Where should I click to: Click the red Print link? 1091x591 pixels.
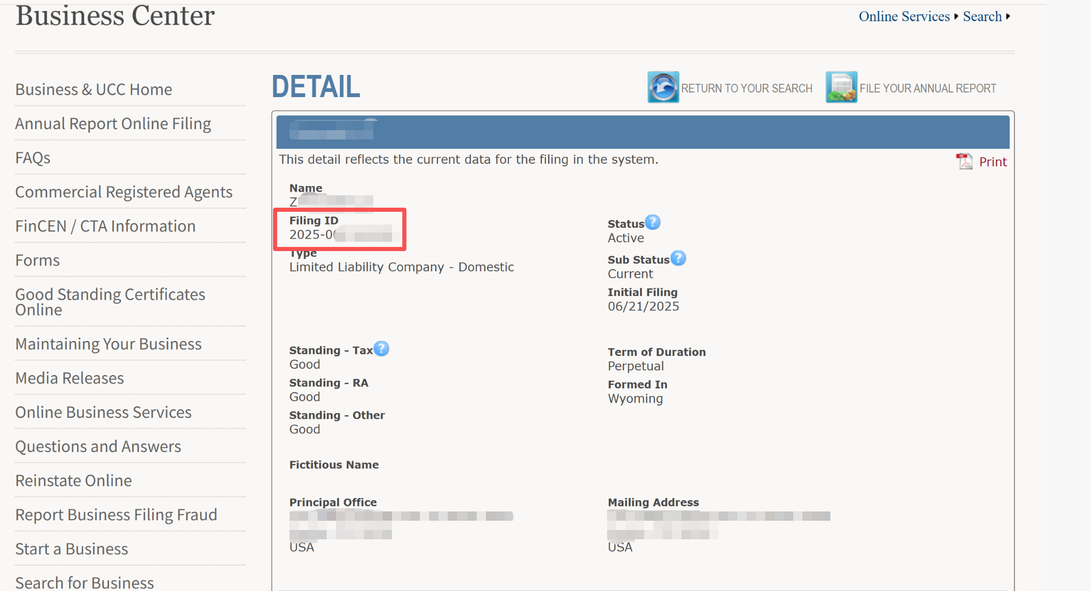click(x=993, y=162)
